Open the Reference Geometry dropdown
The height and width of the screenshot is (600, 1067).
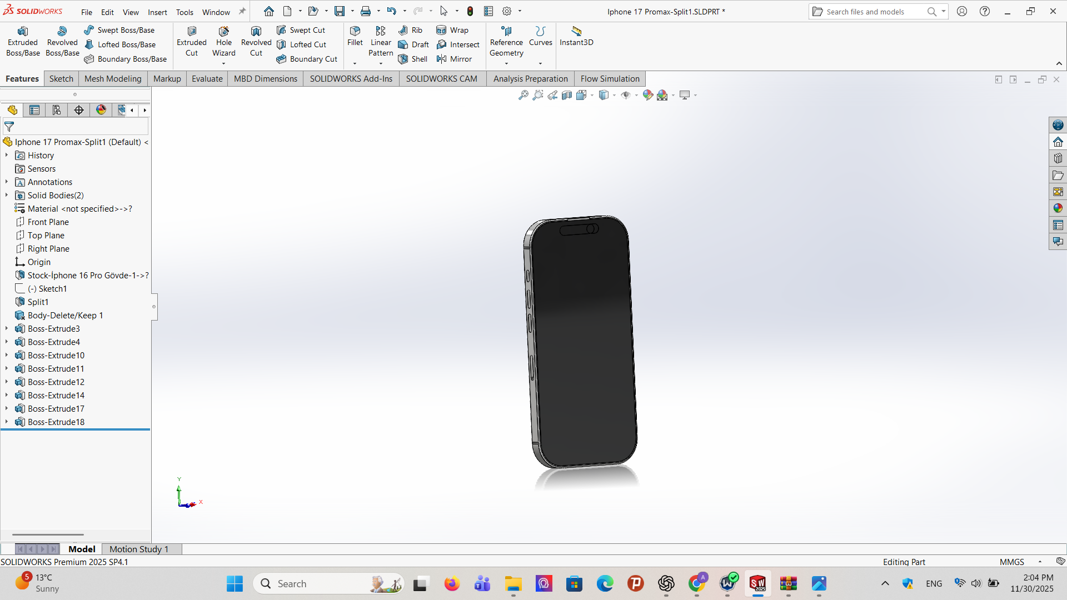[x=506, y=63]
